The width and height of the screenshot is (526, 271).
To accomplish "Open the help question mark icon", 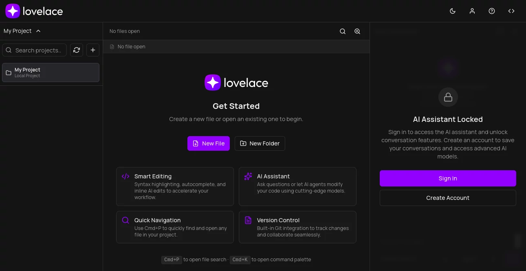I will [x=492, y=11].
